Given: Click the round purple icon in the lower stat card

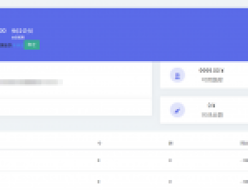Looking at the screenshot, I should 177,110.
